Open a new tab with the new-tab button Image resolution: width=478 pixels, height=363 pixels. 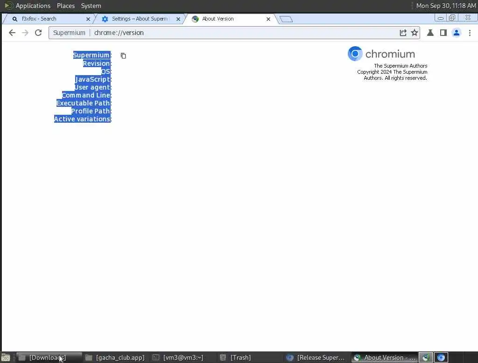point(286,19)
